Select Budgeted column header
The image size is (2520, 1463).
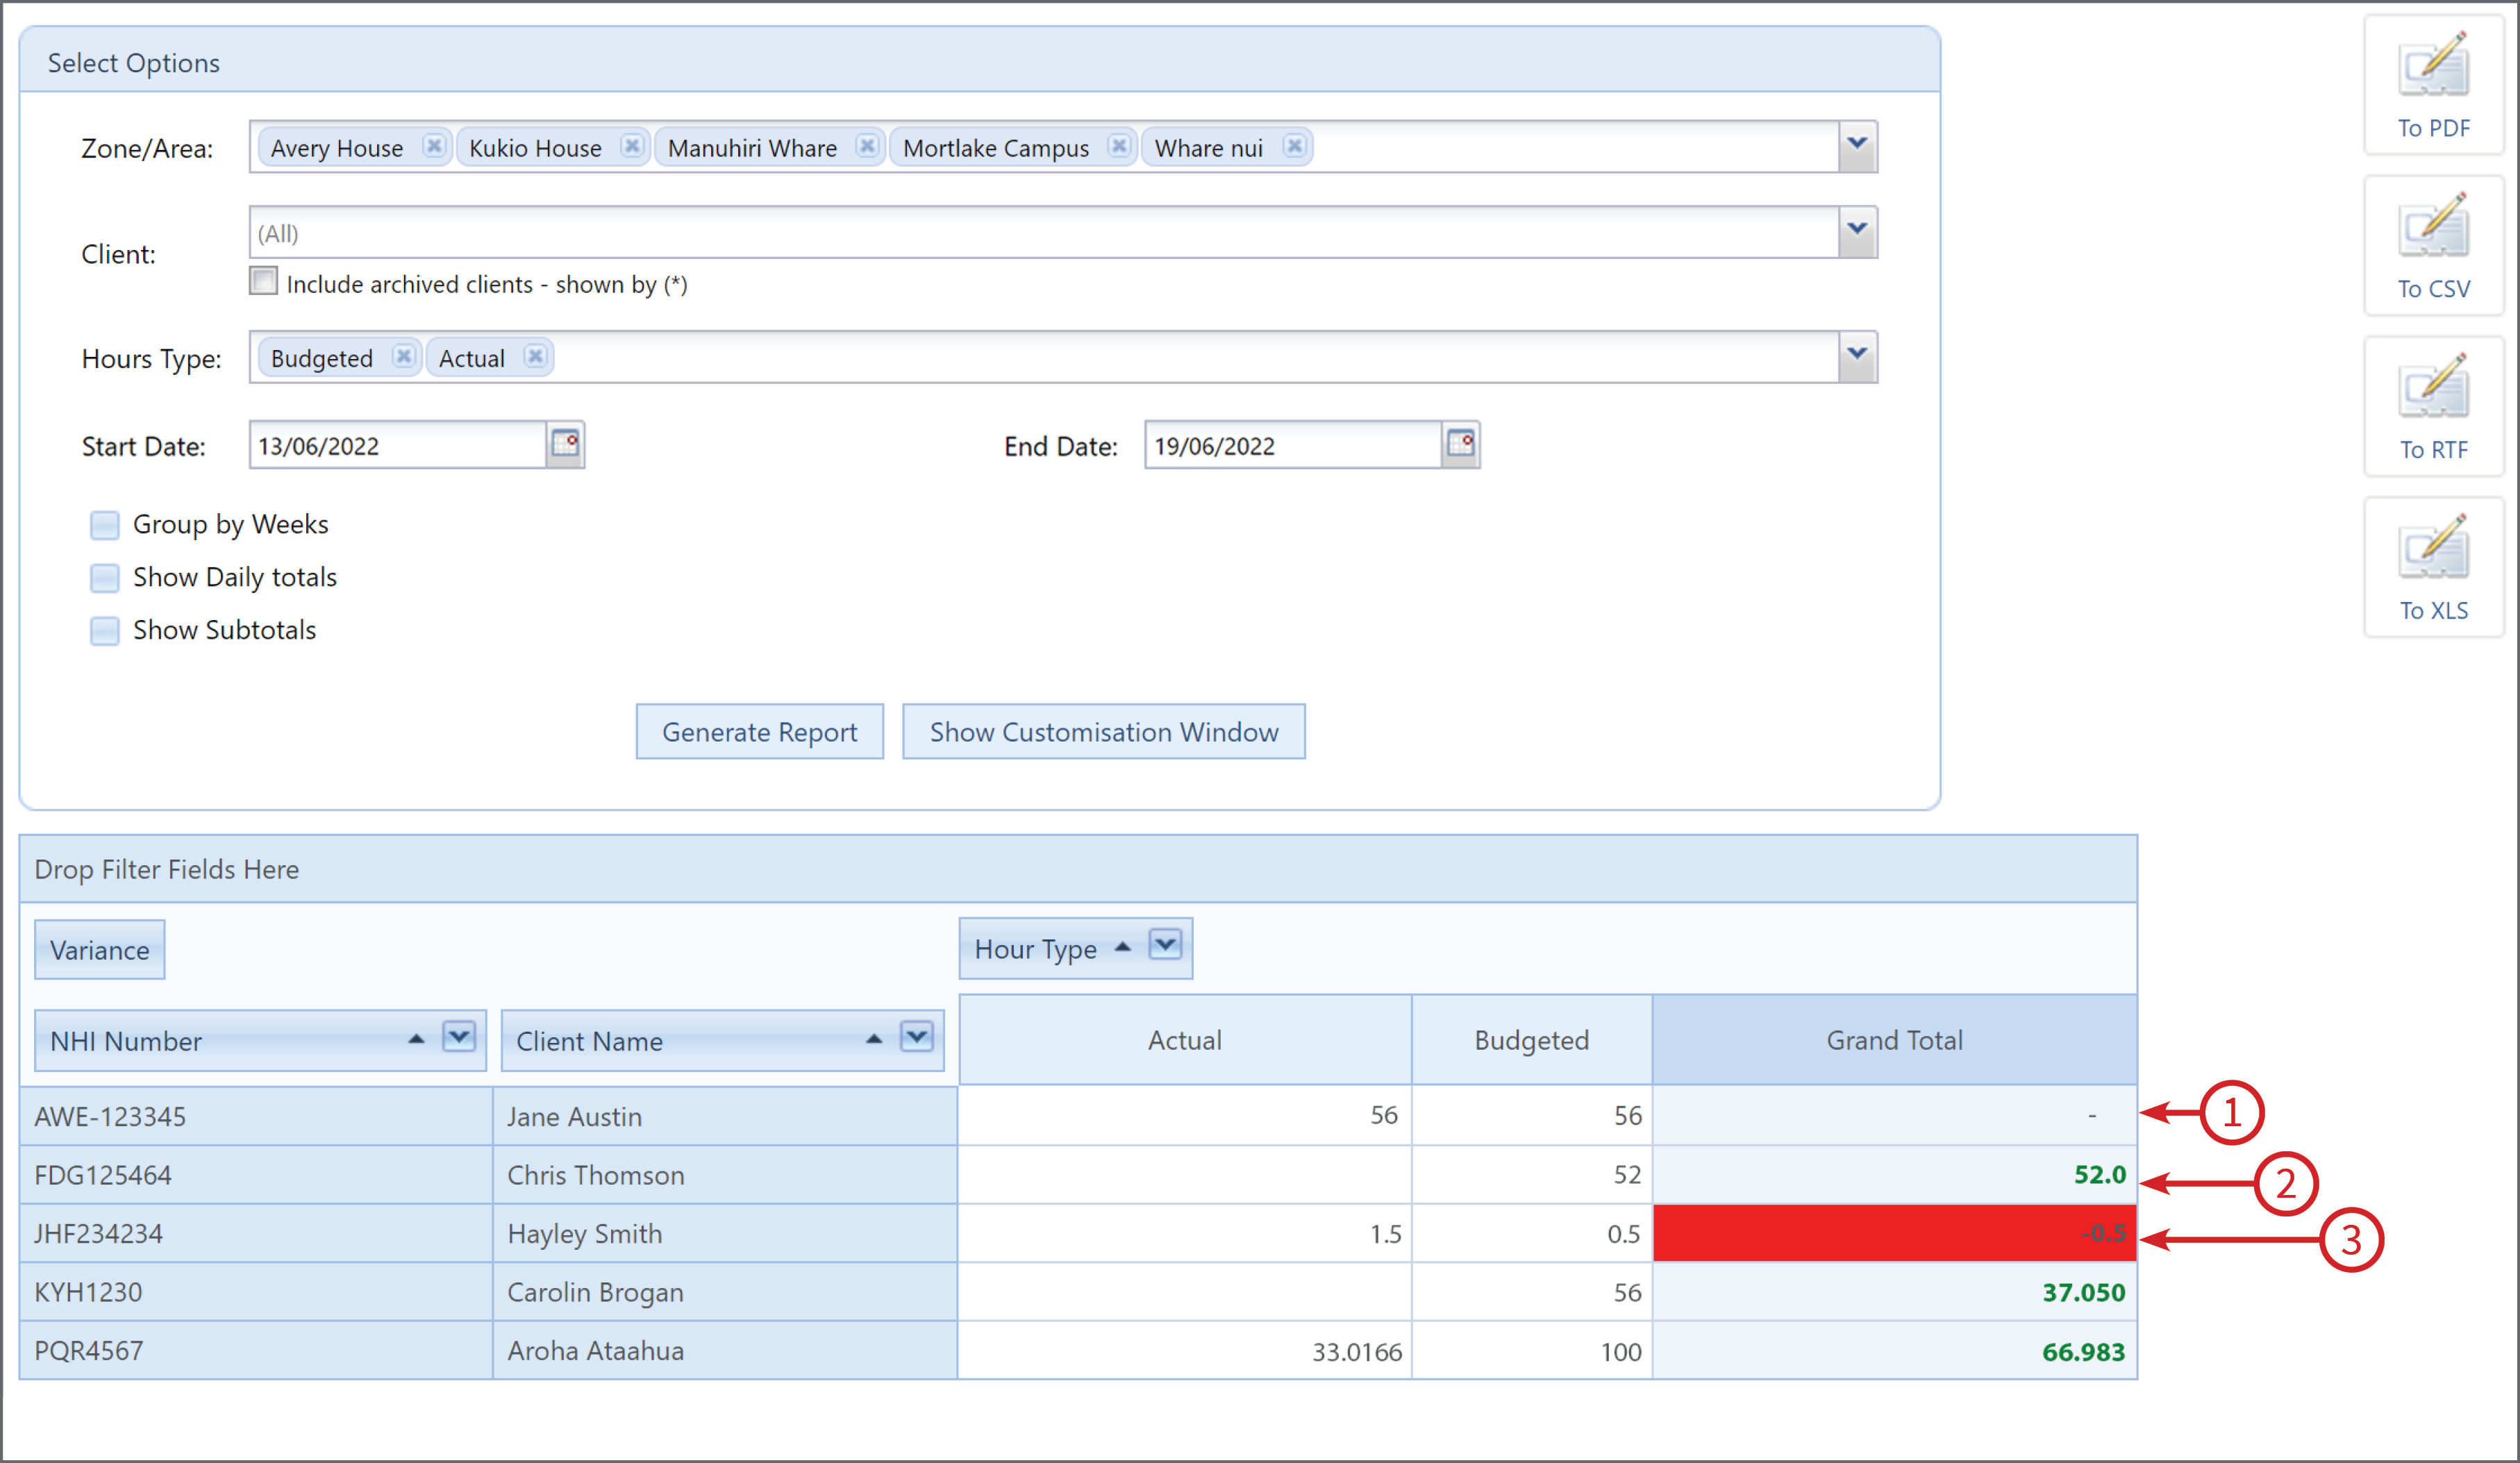click(1532, 1040)
